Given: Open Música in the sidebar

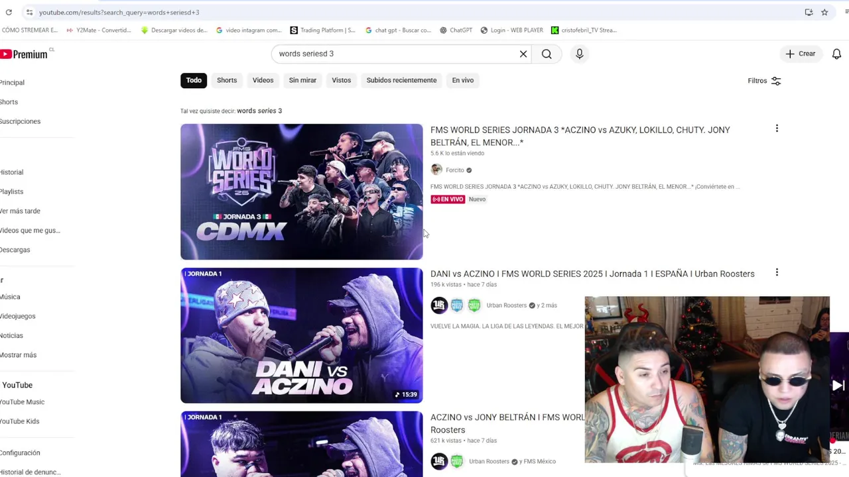Looking at the screenshot, I should [10, 297].
